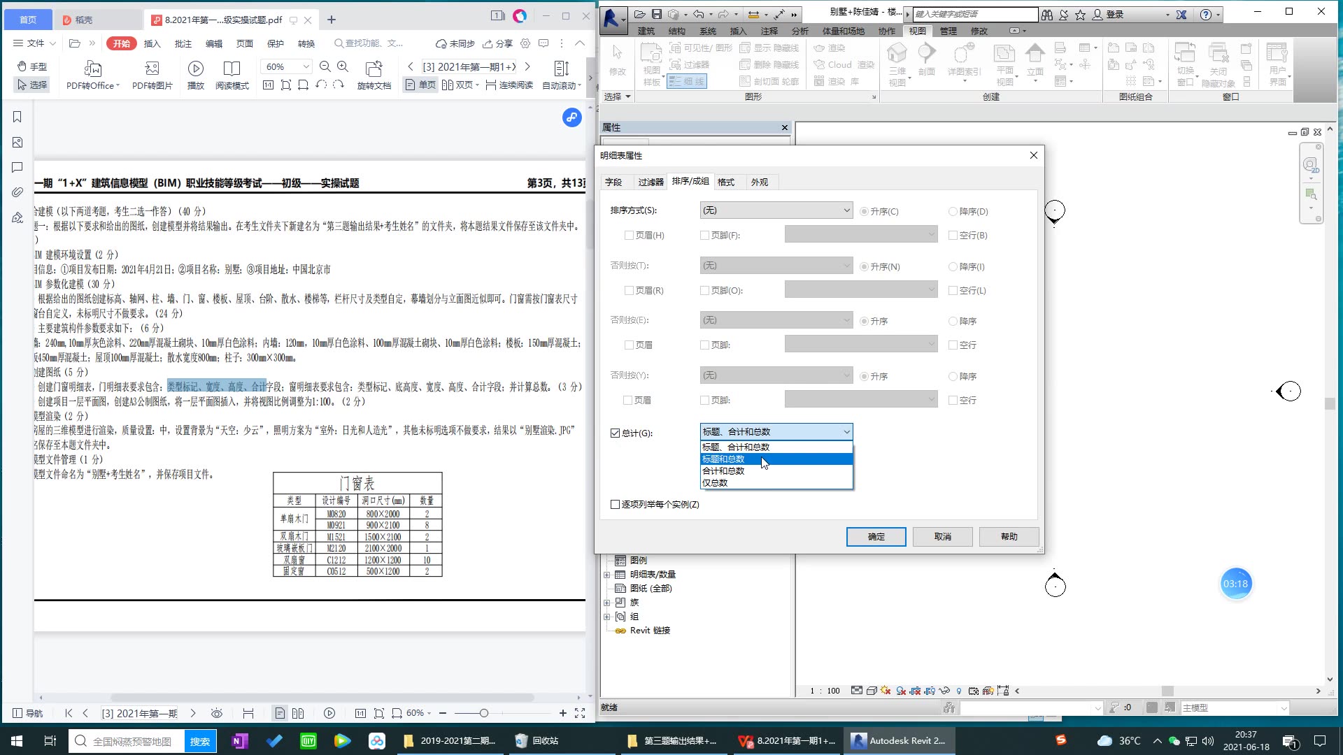Click the 播放 play icon in WPS toolbar
1343x755 pixels.
[x=196, y=69]
